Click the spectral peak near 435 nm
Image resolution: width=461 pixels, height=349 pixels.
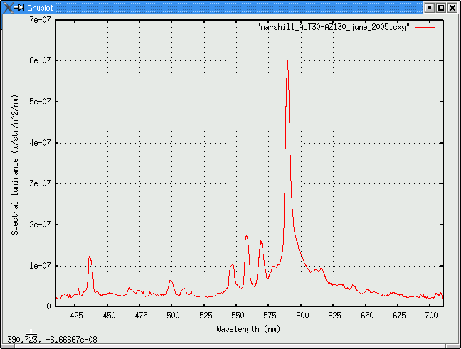pos(90,257)
